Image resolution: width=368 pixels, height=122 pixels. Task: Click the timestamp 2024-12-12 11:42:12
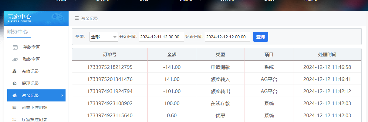point(327,91)
